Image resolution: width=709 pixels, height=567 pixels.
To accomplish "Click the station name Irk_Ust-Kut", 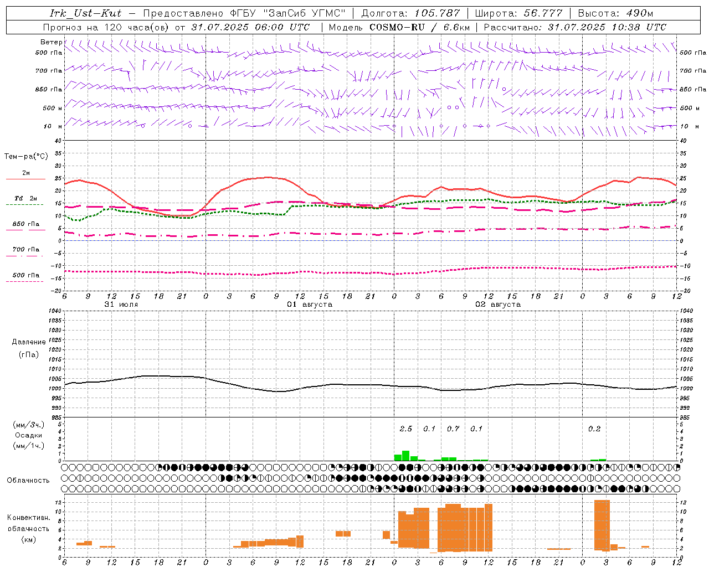I will coord(85,13).
